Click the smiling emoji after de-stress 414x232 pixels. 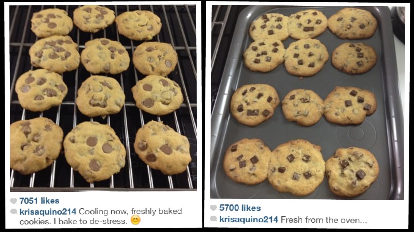coord(136,220)
